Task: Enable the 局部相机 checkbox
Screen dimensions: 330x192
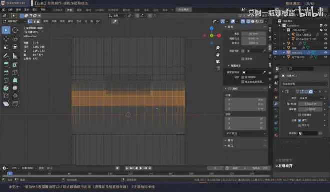Action: [243, 51]
